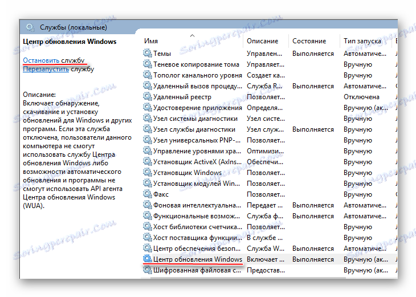This screenshot has height=297, width=416.
Task: Click the gear icon of Хост библиотеки счетчика
Action: [x=147, y=227]
